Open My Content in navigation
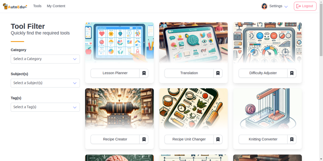Viewport: 323px width, 161px height. point(56,6)
